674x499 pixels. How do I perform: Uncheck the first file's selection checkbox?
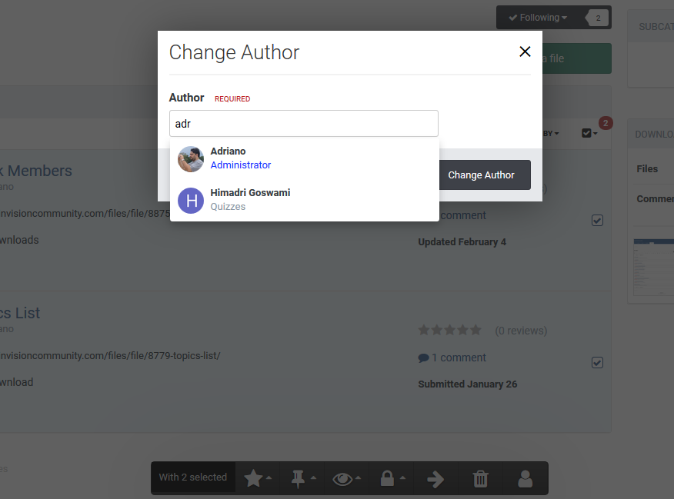pyautogui.click(x=597, y=220)
